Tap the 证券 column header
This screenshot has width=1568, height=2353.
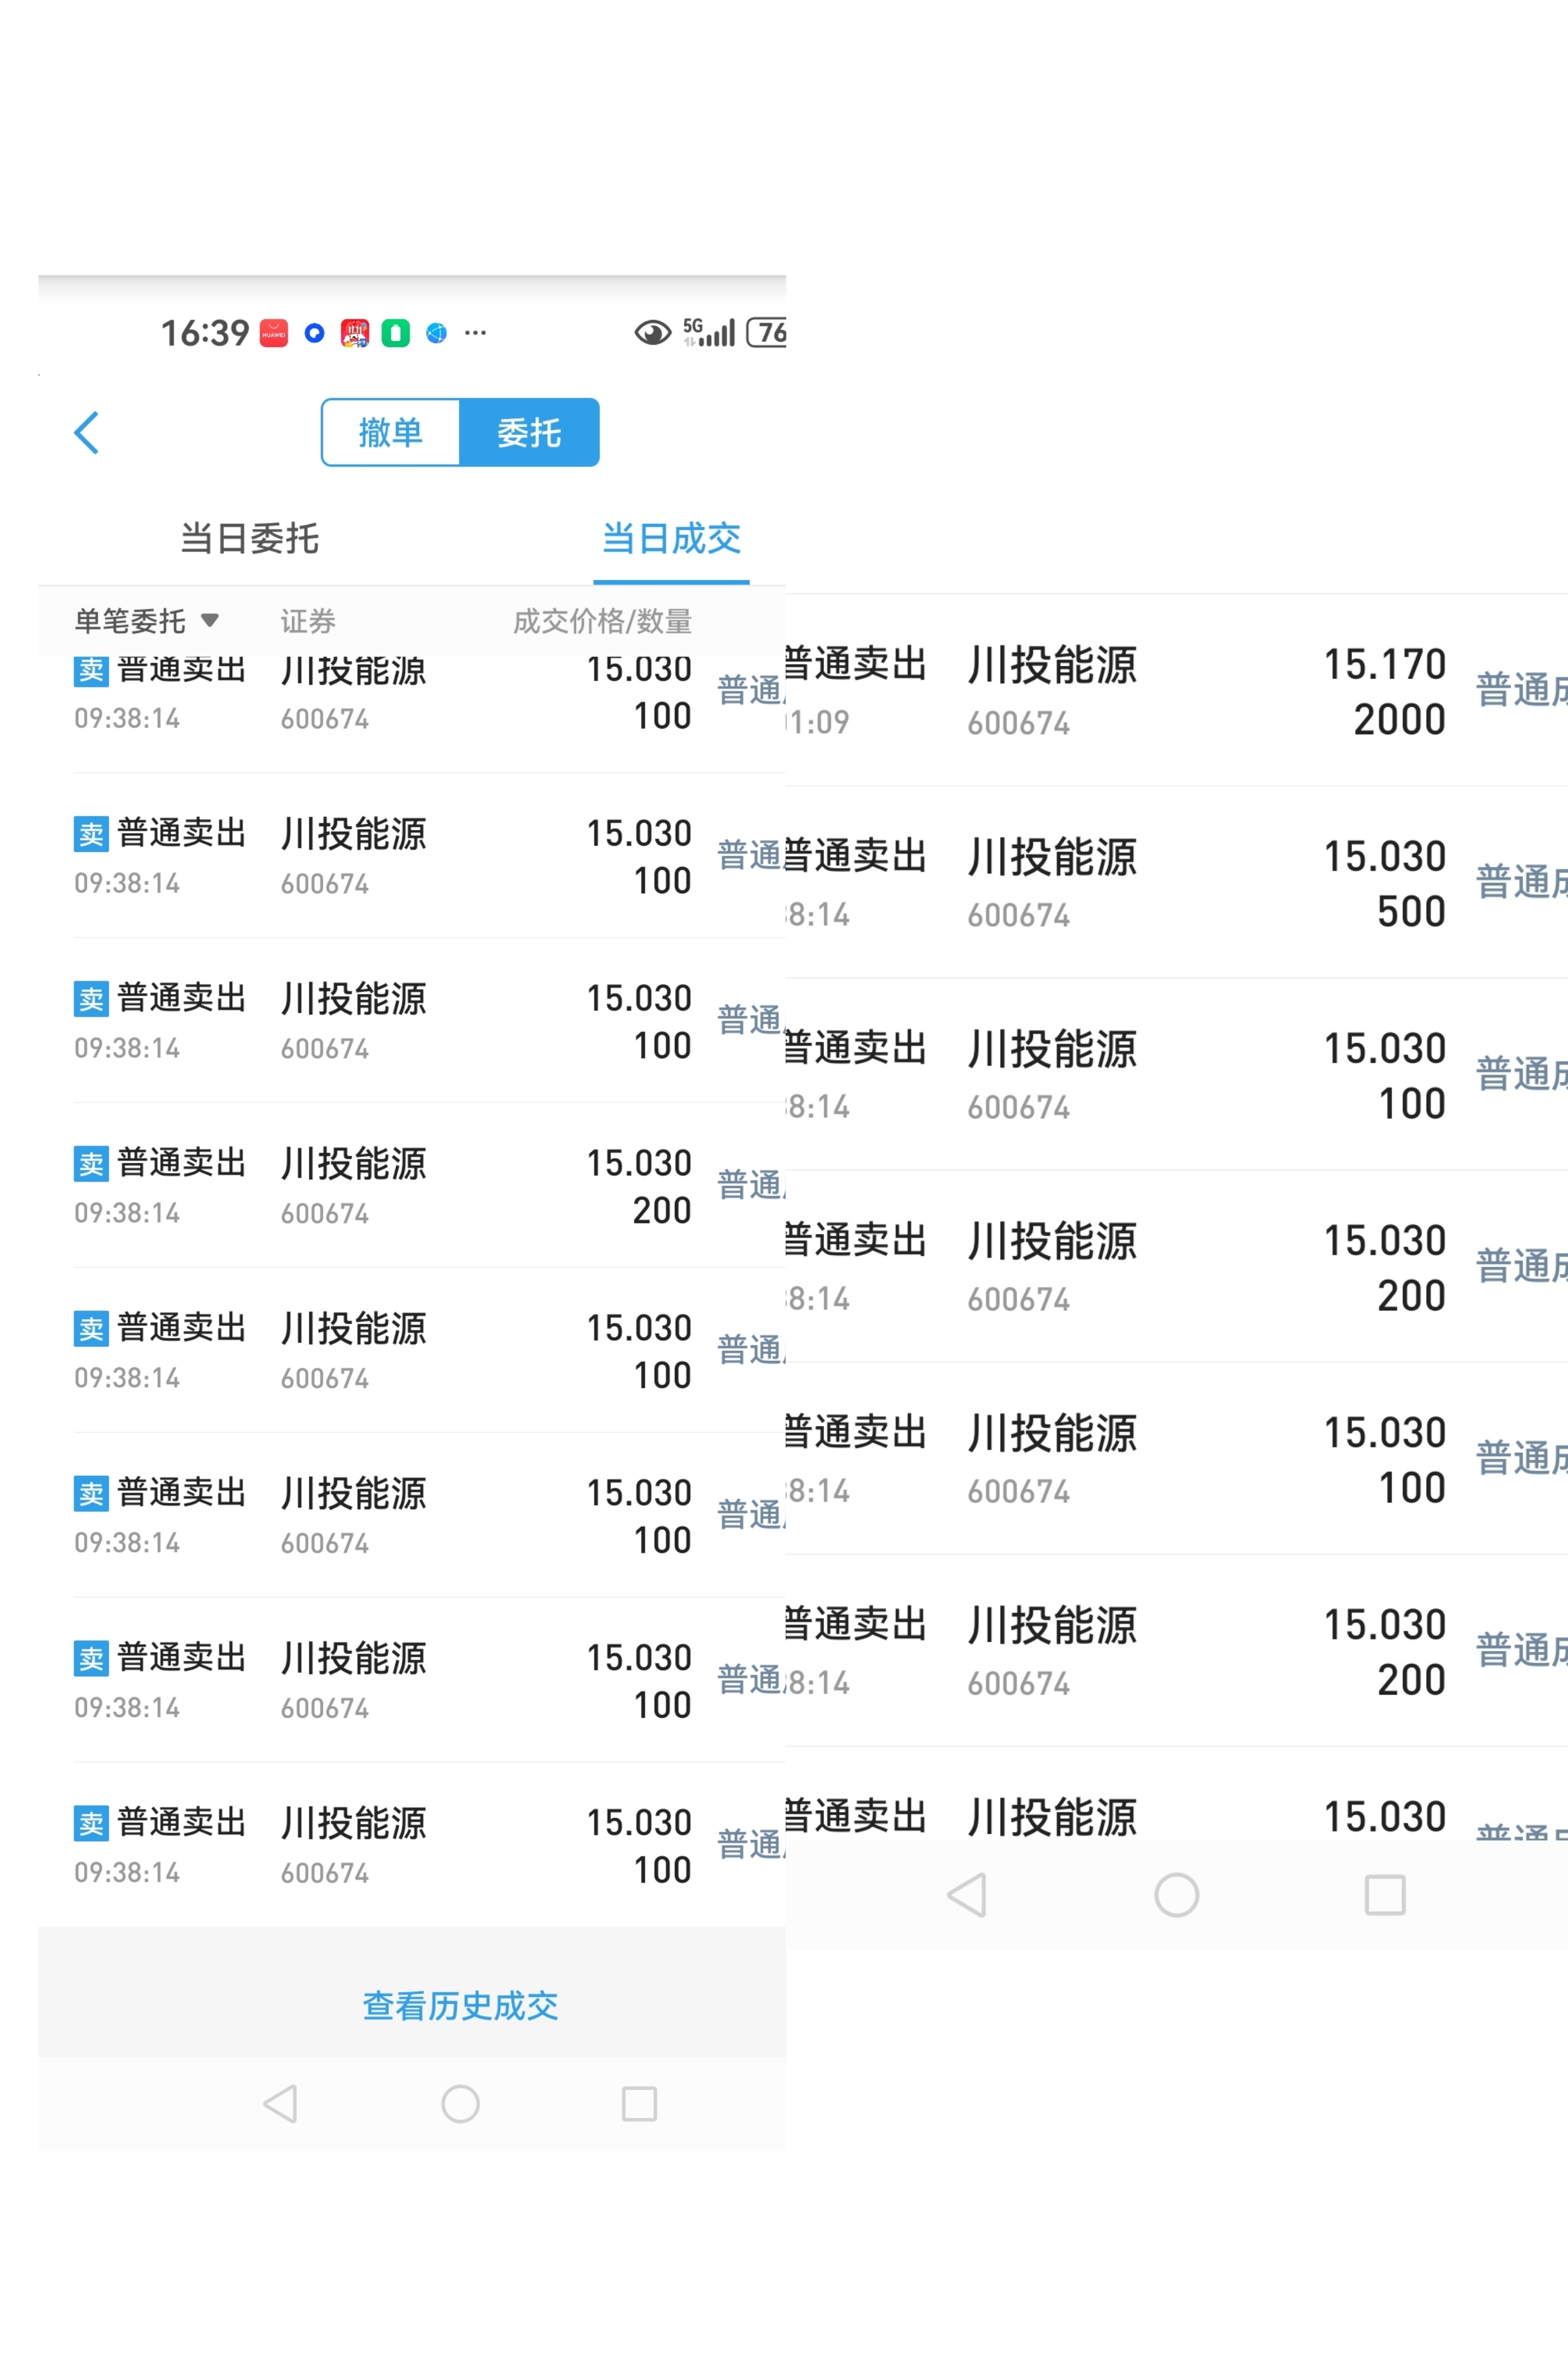click(308, 621)
